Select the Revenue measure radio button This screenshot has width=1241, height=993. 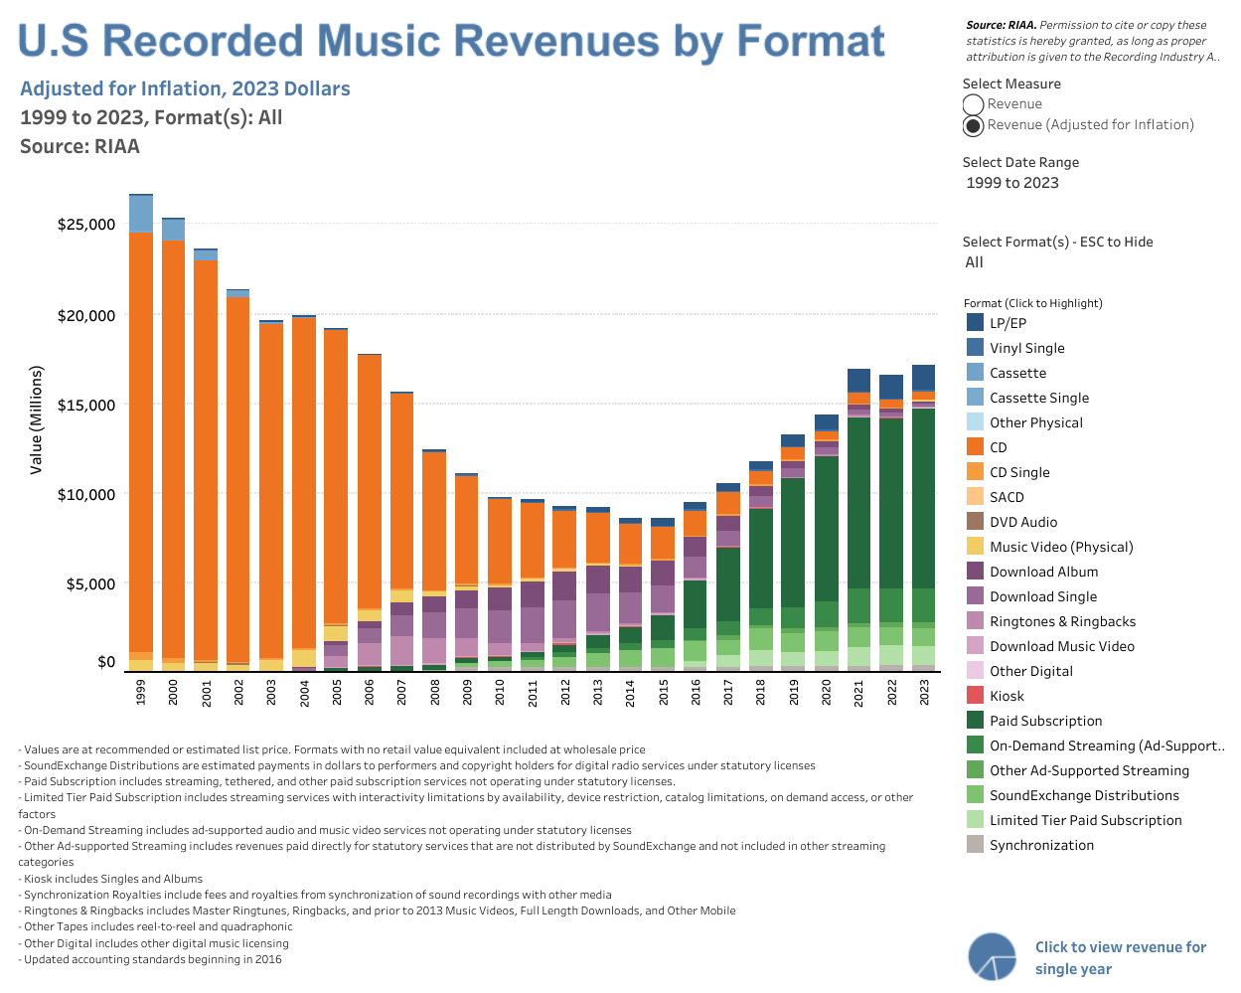974,104
